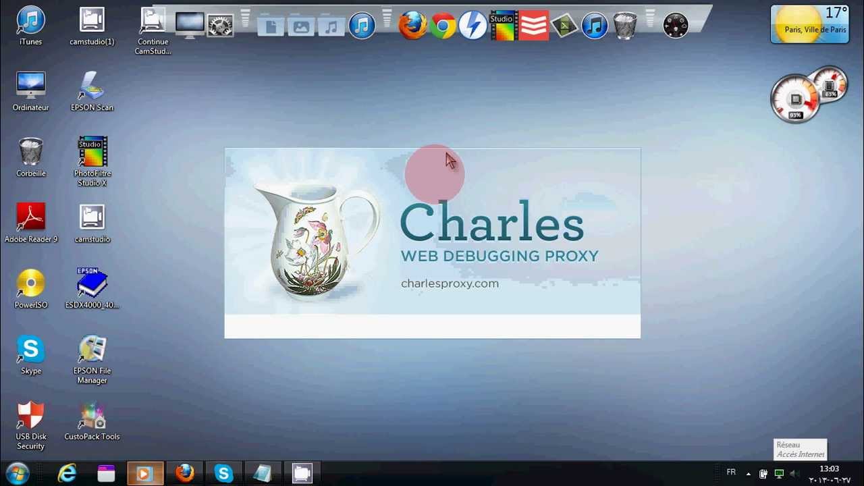The width and height of the screenshot is (864, 486).
Task: Switch to CamStudio recorder in taskbar
Action: tap(302, 474)
